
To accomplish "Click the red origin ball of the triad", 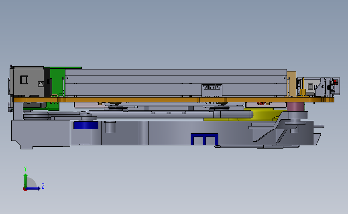I will 25,189.
